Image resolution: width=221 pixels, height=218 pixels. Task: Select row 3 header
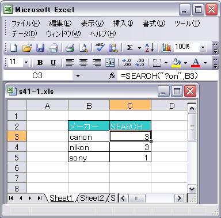pyautogui.click(x=17, y=136)
